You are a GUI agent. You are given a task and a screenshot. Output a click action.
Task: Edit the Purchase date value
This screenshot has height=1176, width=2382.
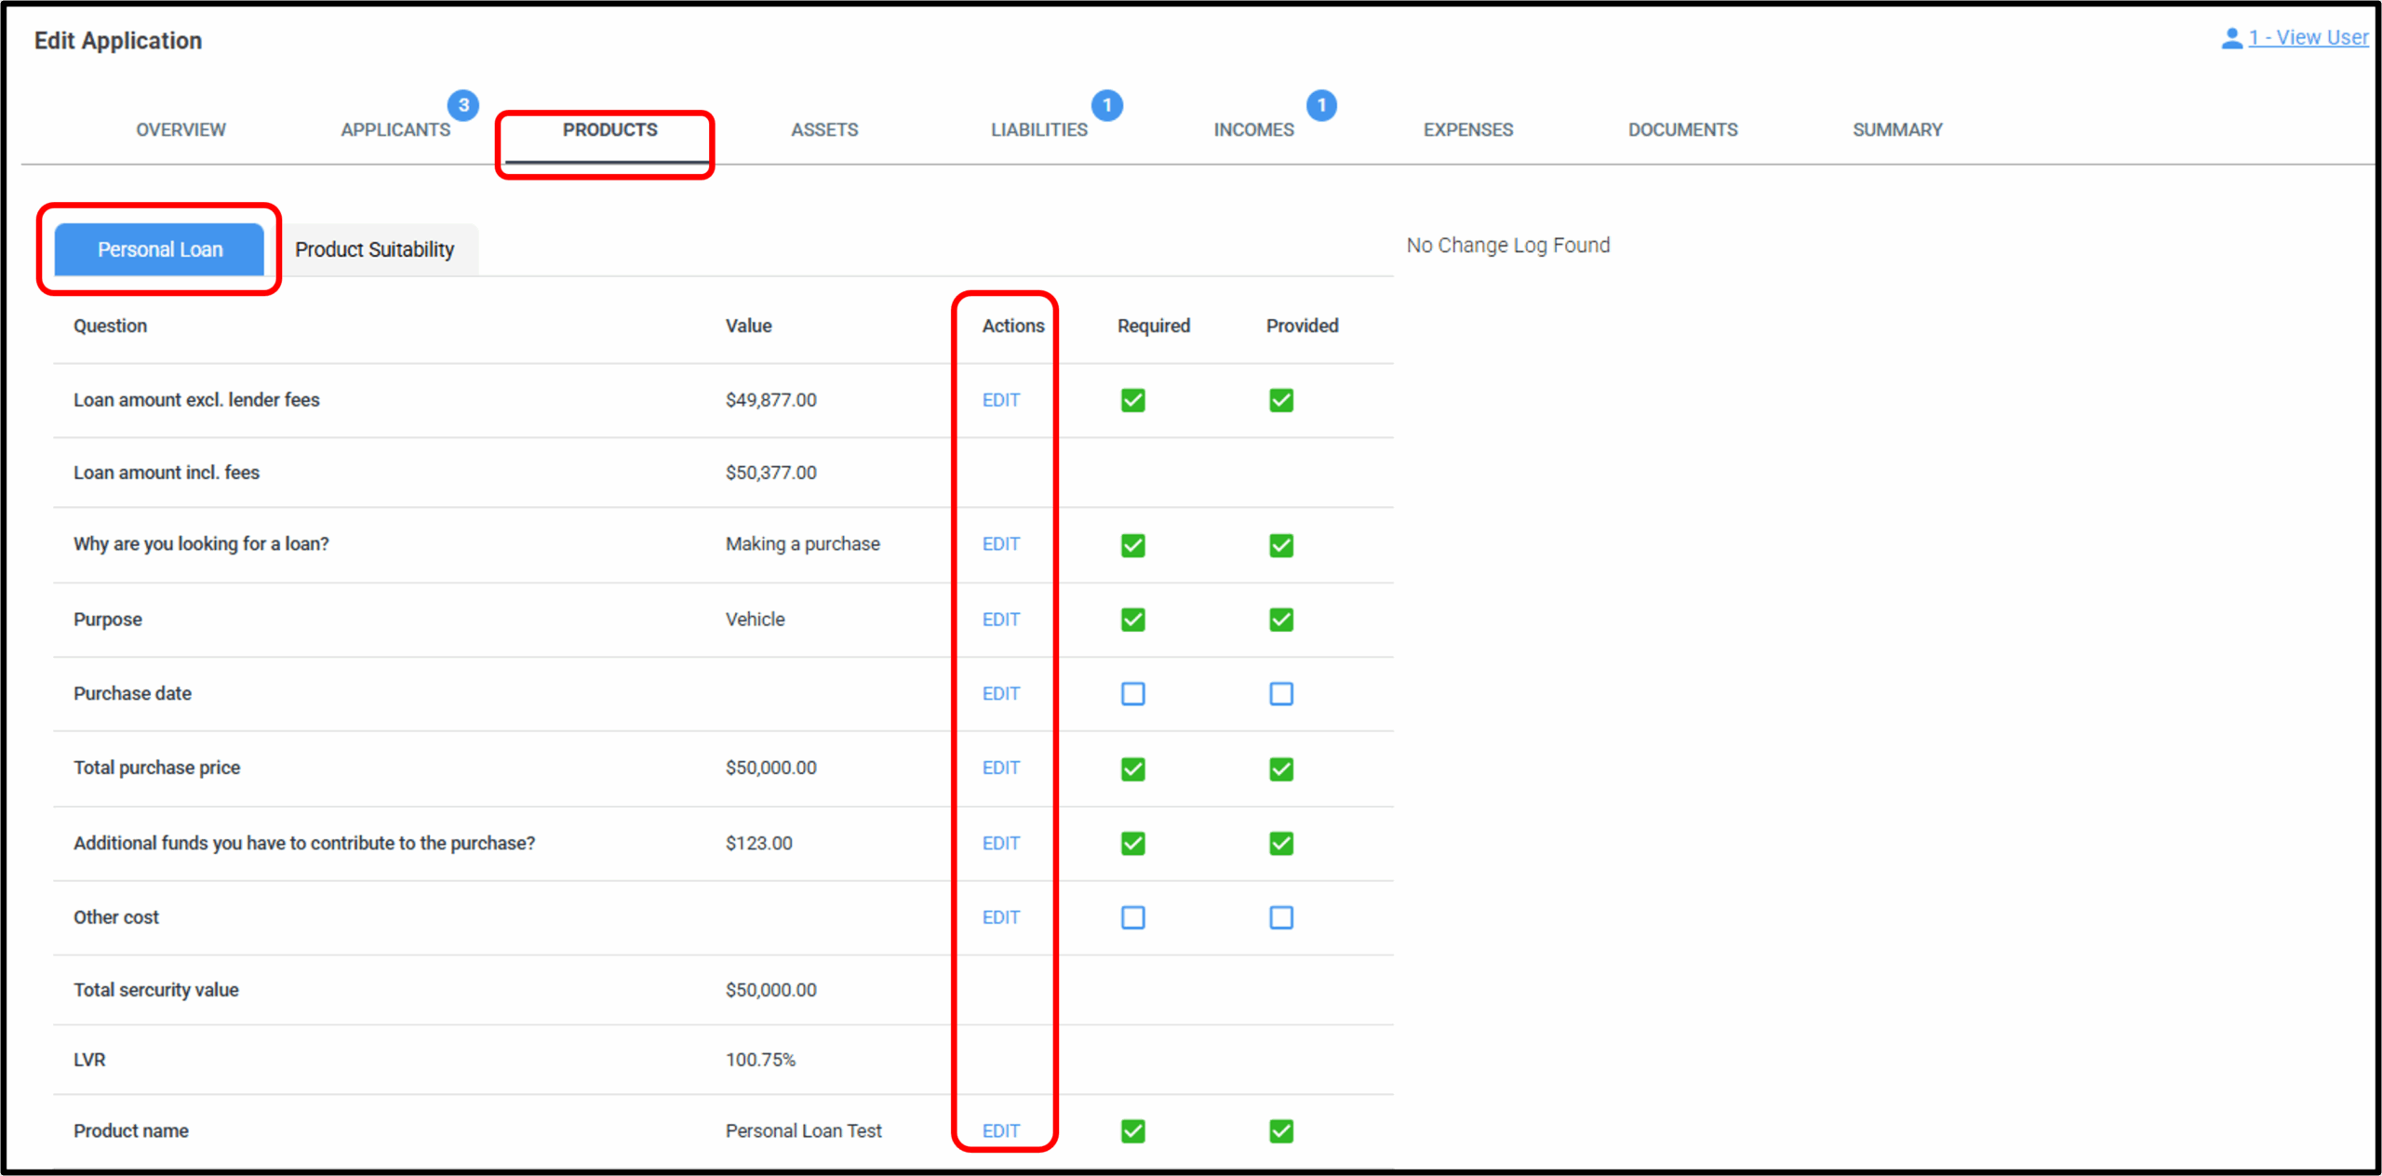(1000, 694)
